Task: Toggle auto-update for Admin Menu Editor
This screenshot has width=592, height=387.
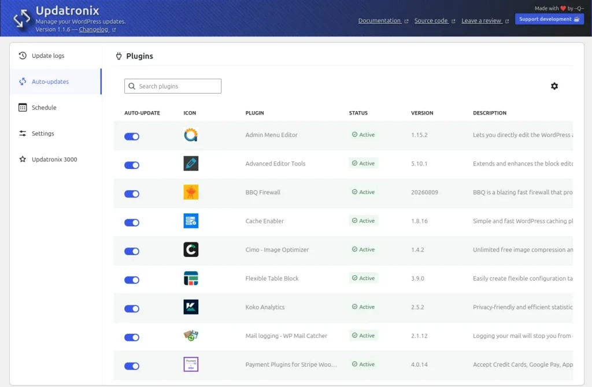Action: pos(132,137)
